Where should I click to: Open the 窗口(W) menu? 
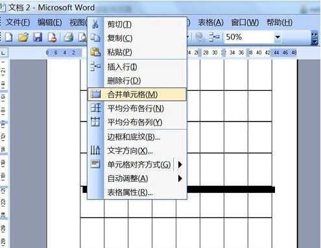click(x=245, y=22)
